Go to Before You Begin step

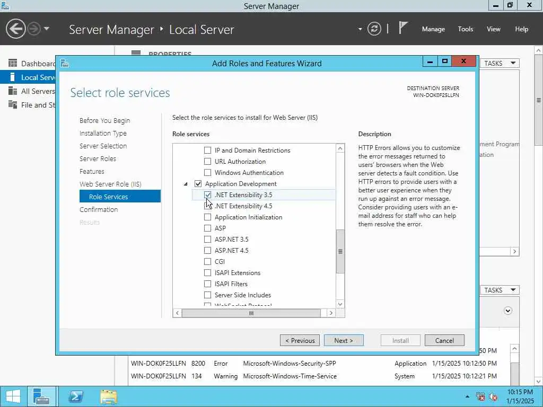coord(104,120)
